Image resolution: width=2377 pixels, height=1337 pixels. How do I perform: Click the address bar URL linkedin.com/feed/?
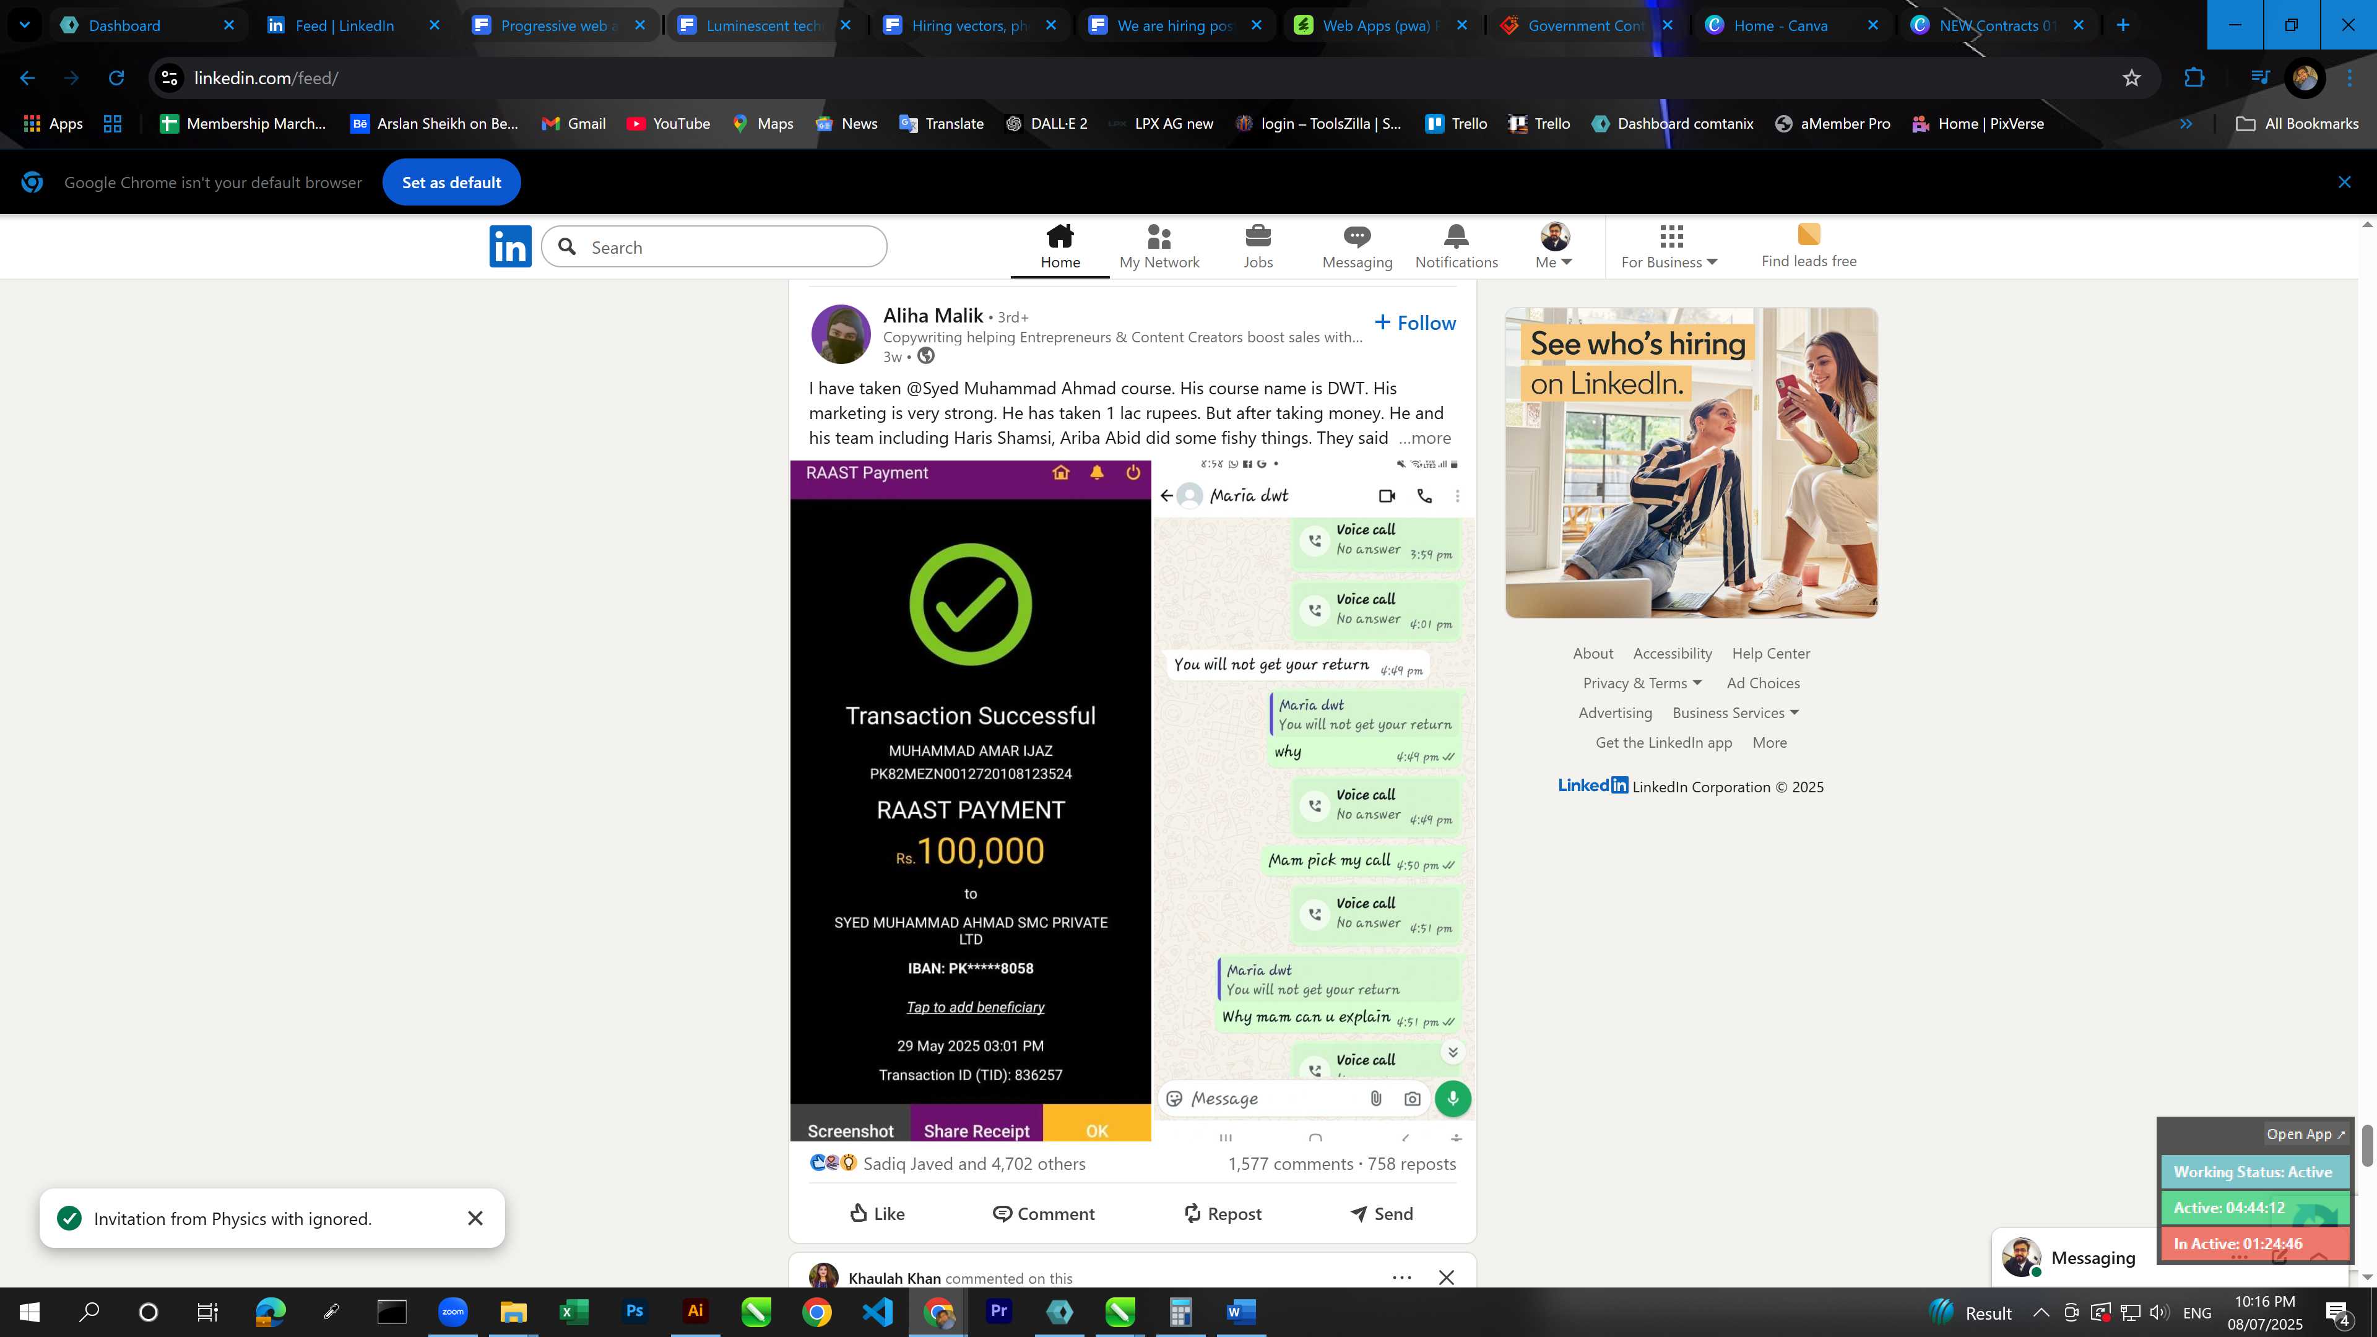point(266,79)
